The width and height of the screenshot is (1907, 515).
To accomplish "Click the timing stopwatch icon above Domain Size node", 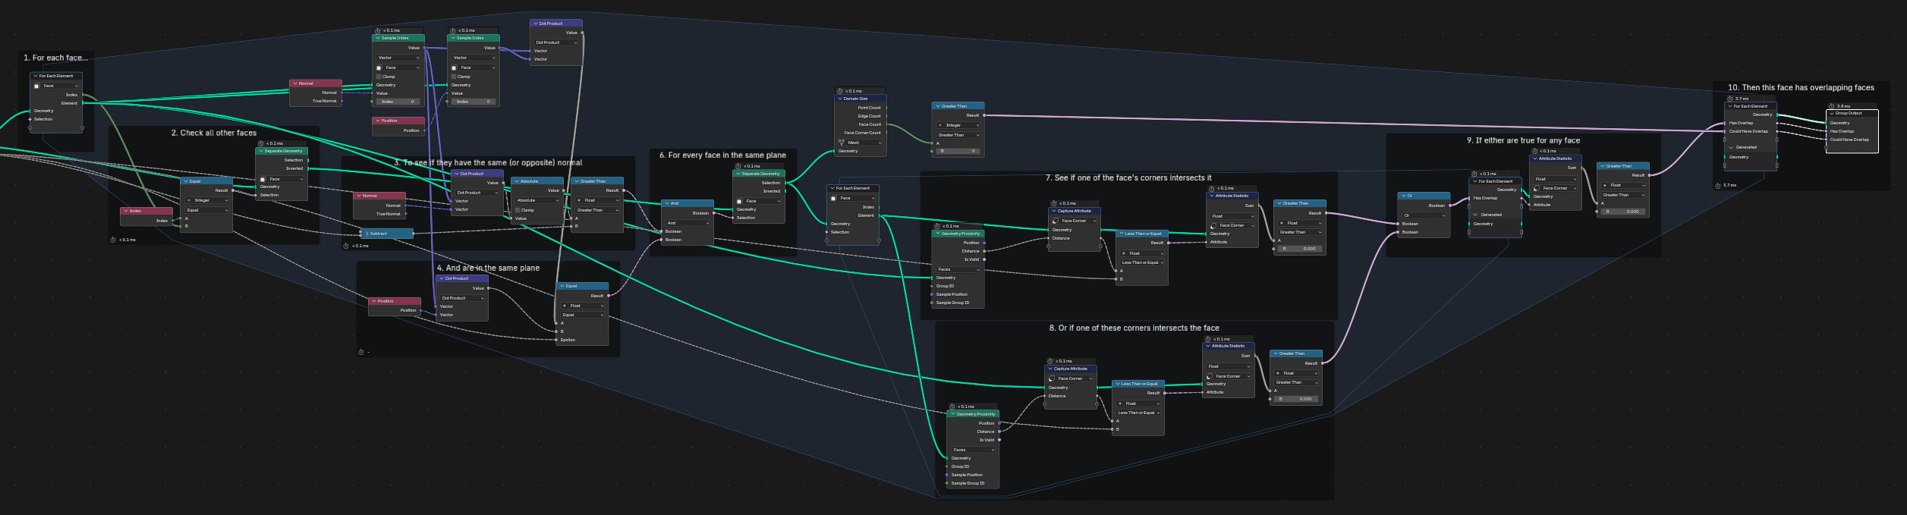I will [840, 91].
